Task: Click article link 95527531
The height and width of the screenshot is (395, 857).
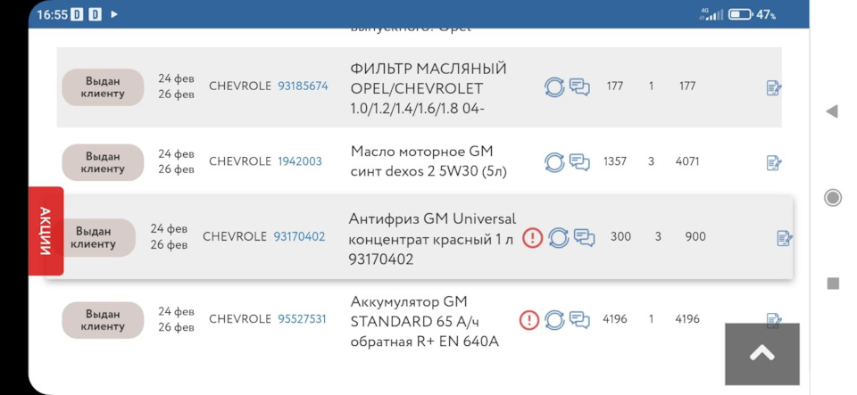Action: click(x=302, y=318)
